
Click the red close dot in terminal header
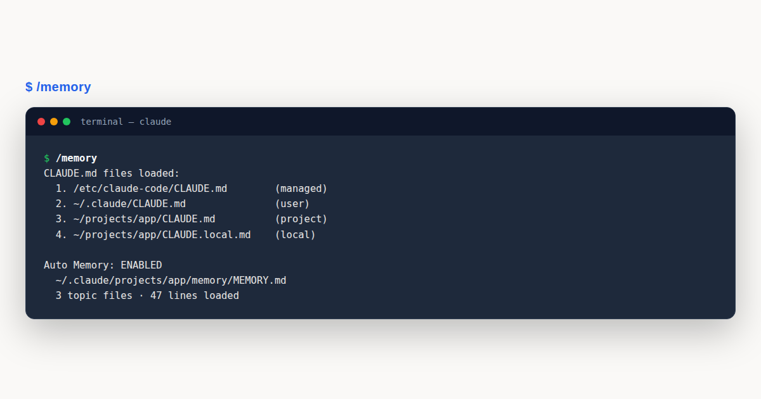point(41,122)
